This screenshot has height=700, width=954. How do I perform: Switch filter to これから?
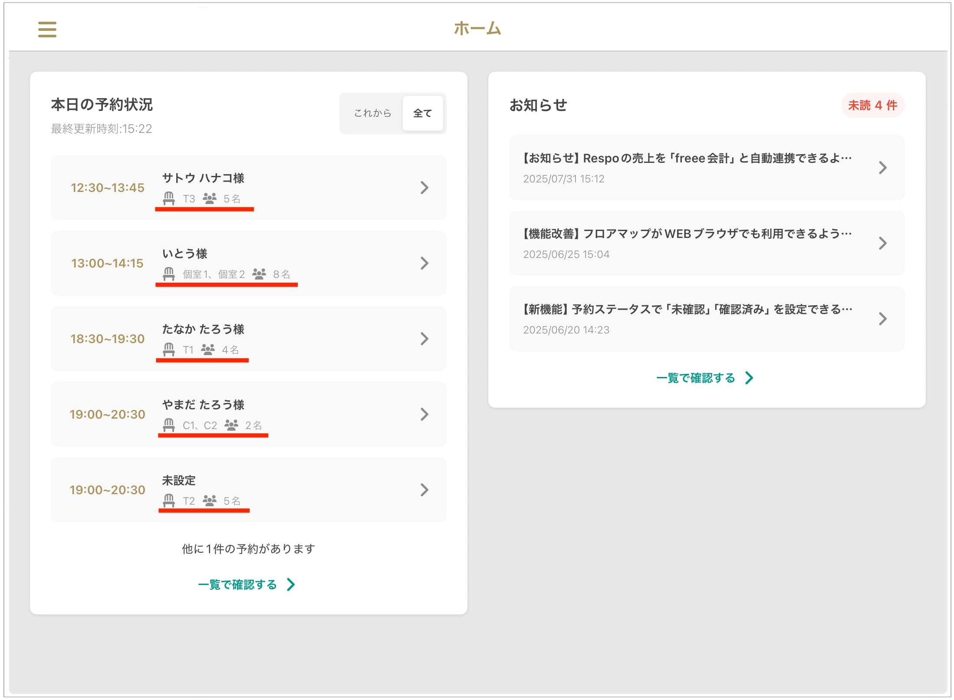pos(372,113)
